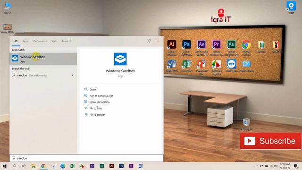Switch to the Web search tab
Image resolution: width=302 pixels, height=170 pixels.
coord(54,41)
